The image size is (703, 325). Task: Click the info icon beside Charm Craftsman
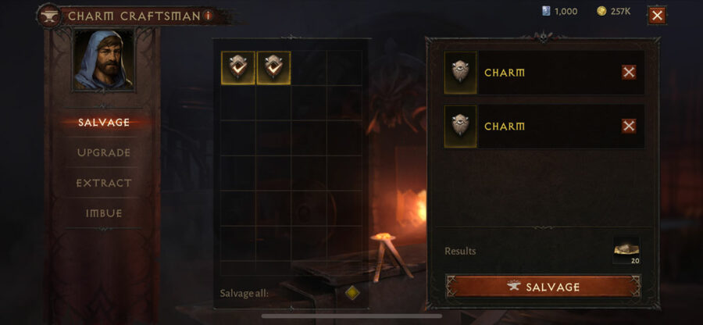point(208,16)
